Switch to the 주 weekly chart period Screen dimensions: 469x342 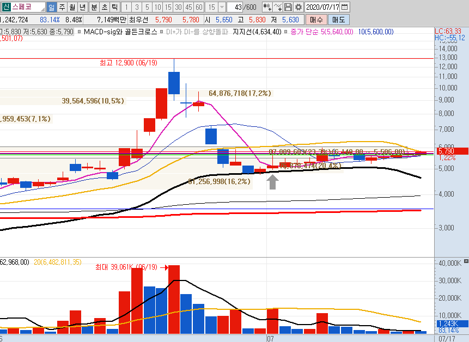tap(62, 7)
